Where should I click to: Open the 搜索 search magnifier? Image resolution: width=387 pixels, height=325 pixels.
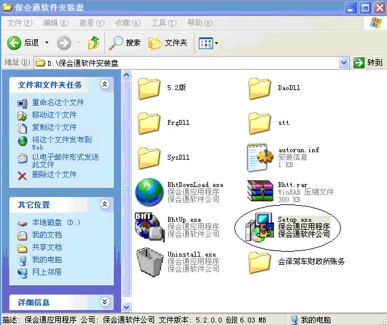click(116, 43)
